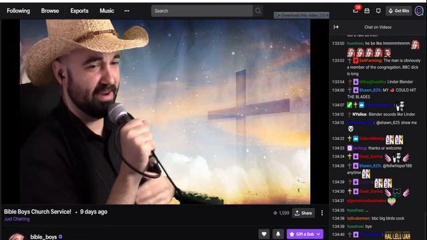The height and width of the screenshot is (240, 427).
Task: Jump to chat timestamp 1:33:52
Action: (x=338, y=61)
